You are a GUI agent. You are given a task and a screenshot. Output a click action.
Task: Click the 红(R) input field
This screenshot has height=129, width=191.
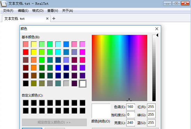151,107
